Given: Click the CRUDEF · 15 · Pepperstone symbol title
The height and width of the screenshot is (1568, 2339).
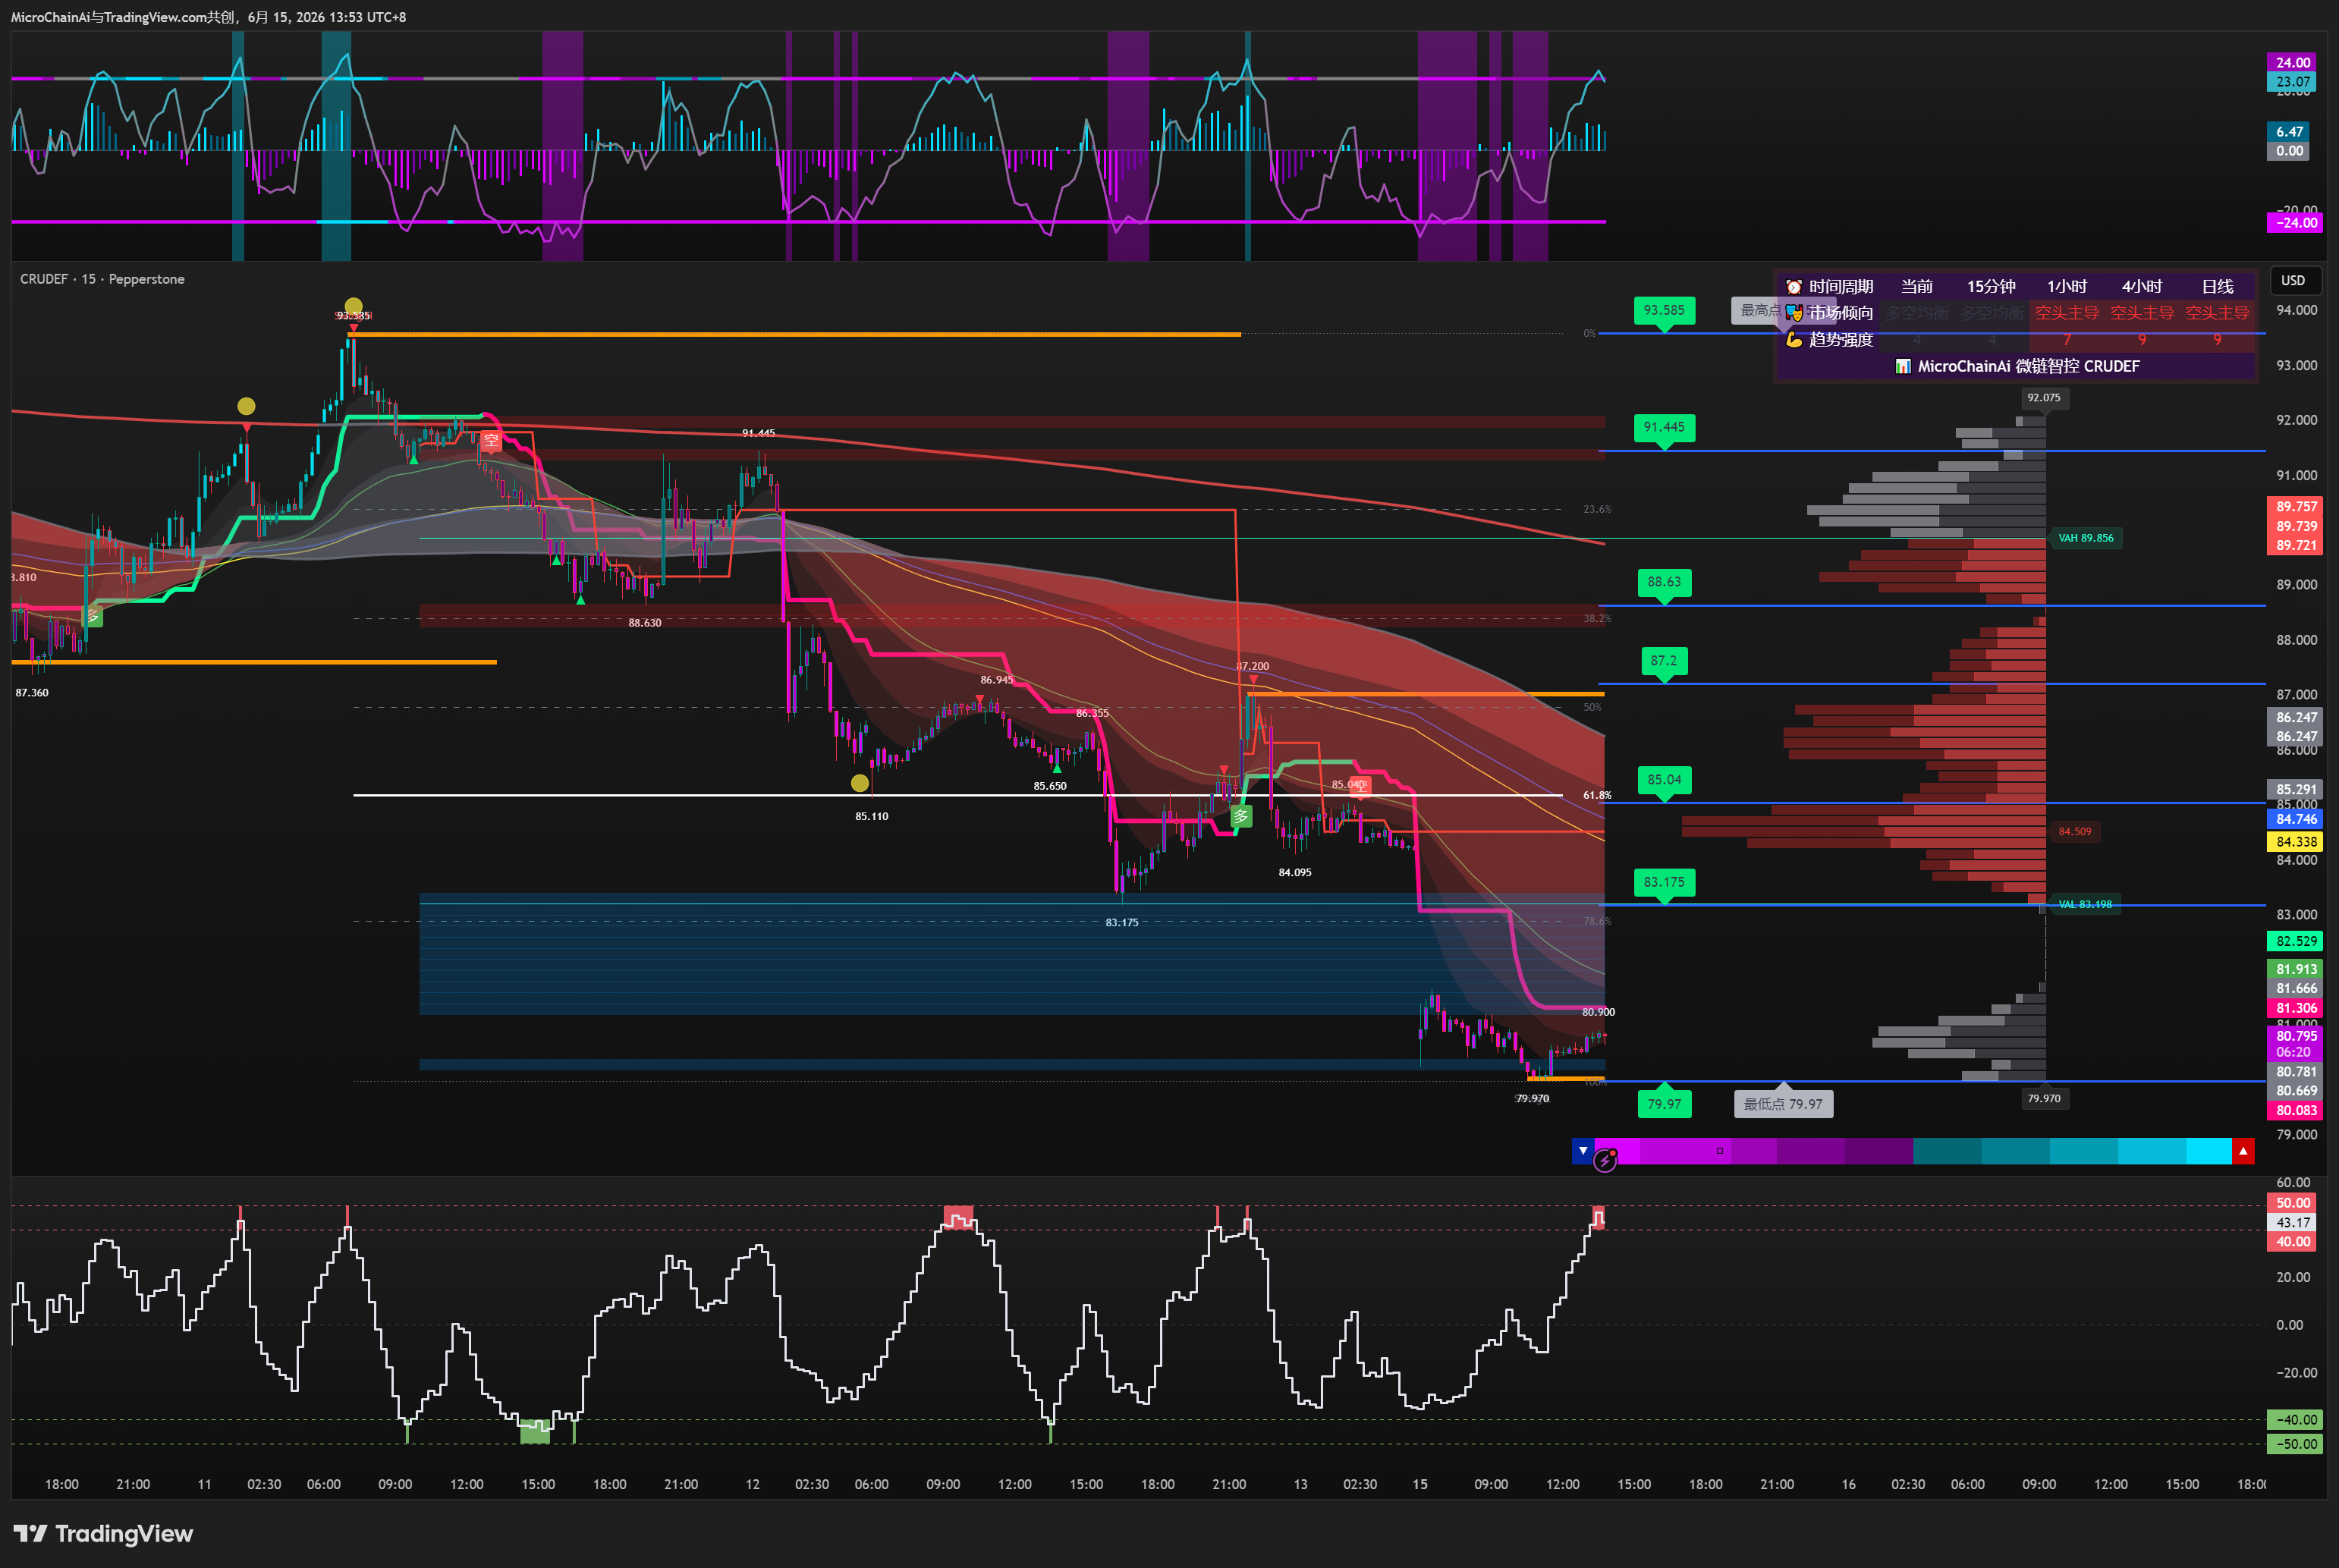Looking at the screenshot, I should (x=102, y=279).
